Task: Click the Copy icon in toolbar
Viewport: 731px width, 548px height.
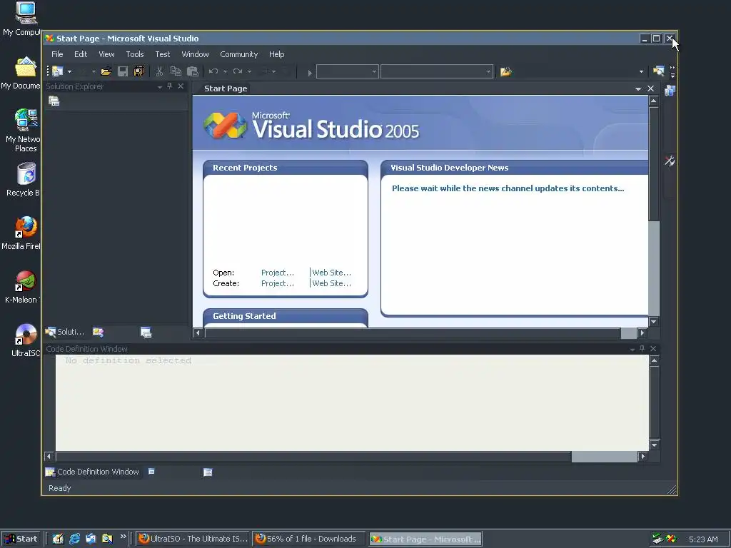Action: 176,71
